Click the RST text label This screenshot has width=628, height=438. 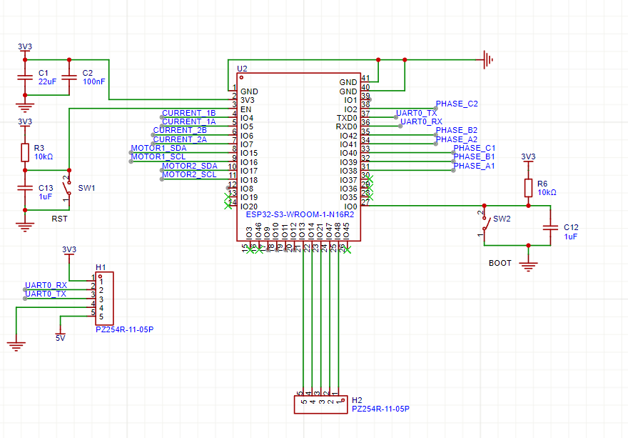(59, 219)
